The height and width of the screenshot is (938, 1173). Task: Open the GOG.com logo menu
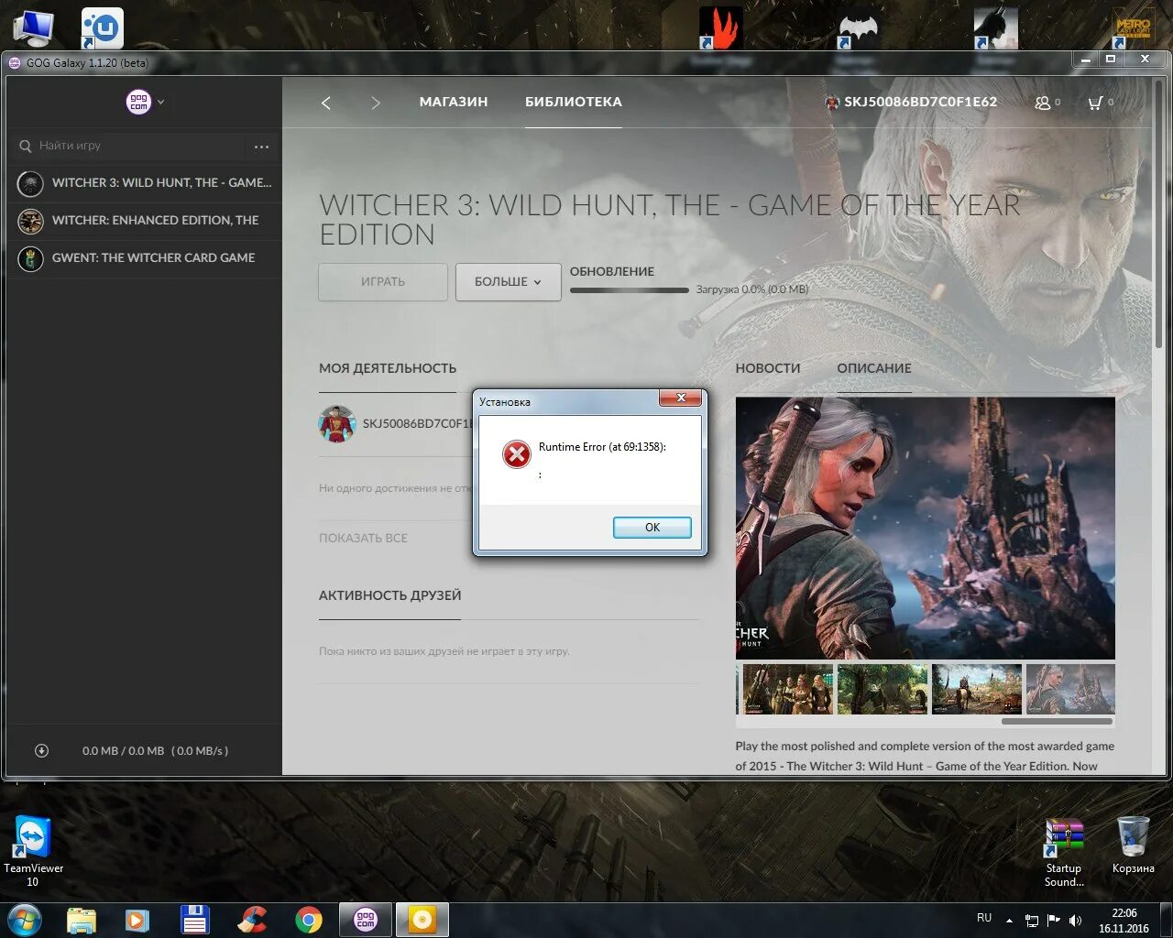point(145,102)
